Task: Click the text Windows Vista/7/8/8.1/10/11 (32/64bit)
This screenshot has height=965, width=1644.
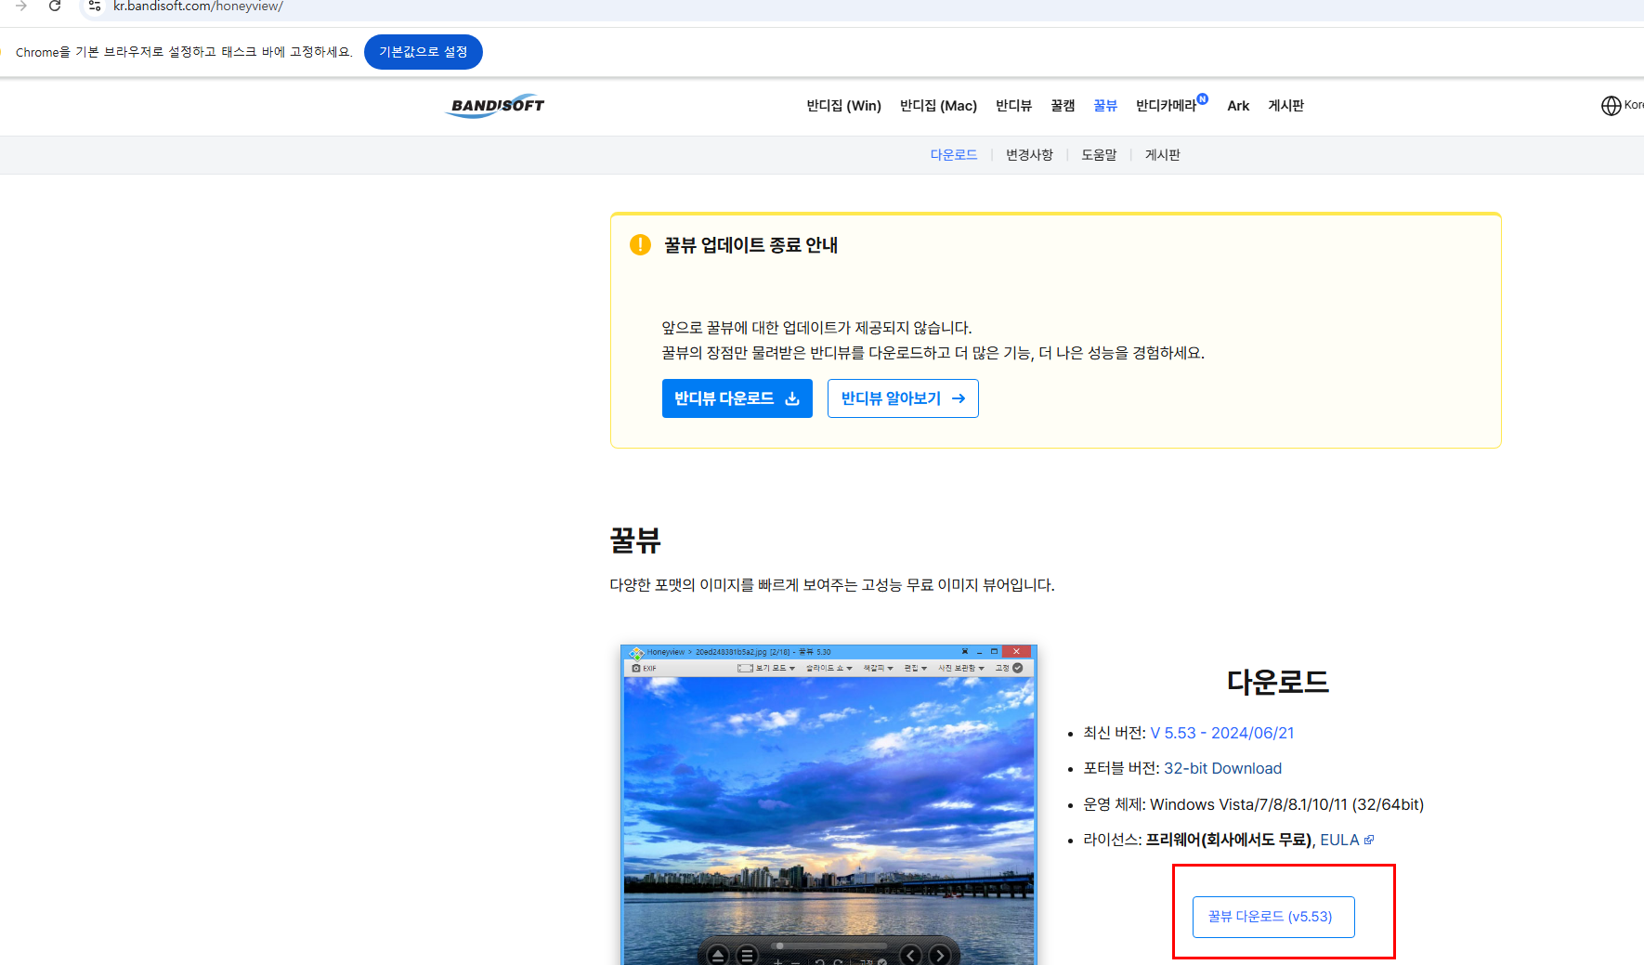Action: (1286, 804)
